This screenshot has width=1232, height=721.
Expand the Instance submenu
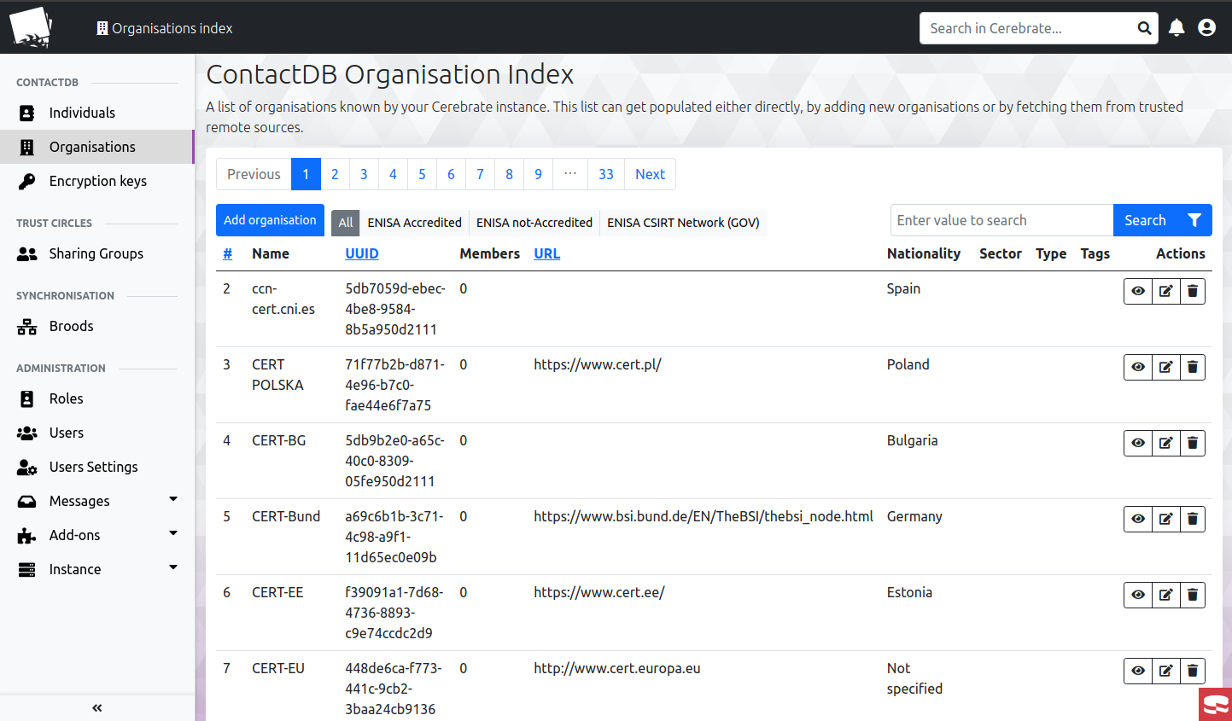[173, 567]
